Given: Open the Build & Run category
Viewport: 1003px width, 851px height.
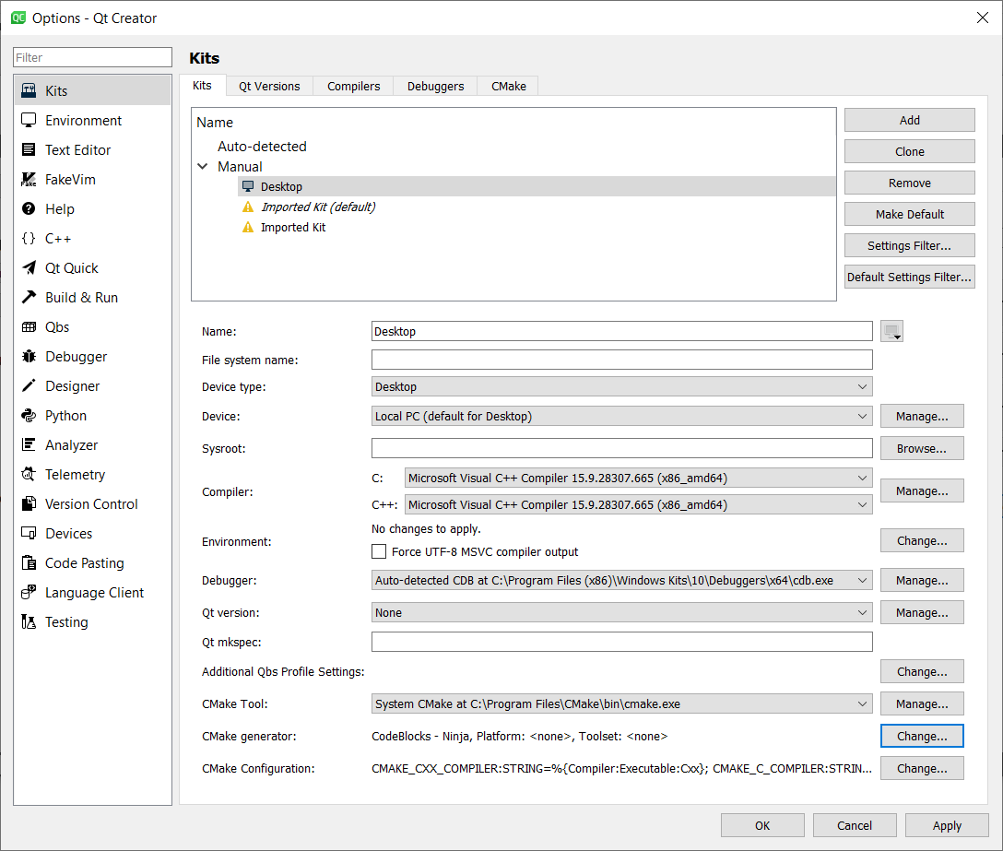Looking at the screenshot, I should [81, 298].
